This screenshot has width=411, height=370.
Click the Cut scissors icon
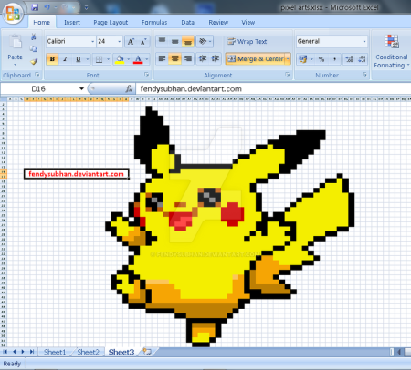pyautogui.click(x=34, y=36)
